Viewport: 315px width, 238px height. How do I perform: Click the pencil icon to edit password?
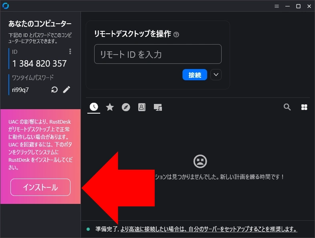tap(67, 90)
